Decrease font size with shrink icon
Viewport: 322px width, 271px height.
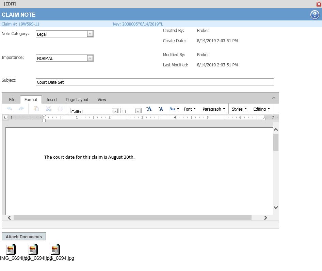(161, 109)
